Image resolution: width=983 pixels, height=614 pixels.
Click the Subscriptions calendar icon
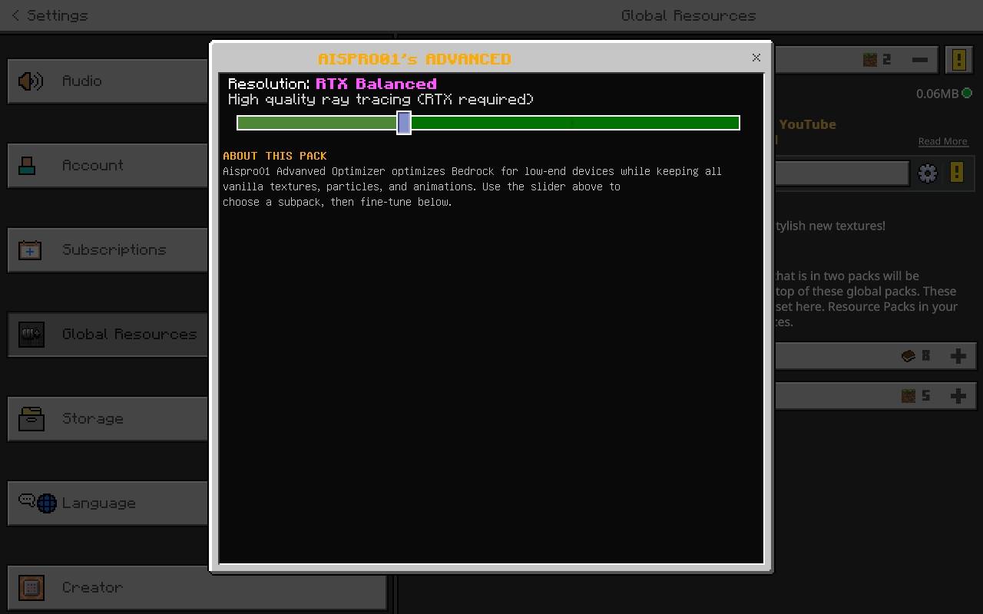tap(30, 249)
